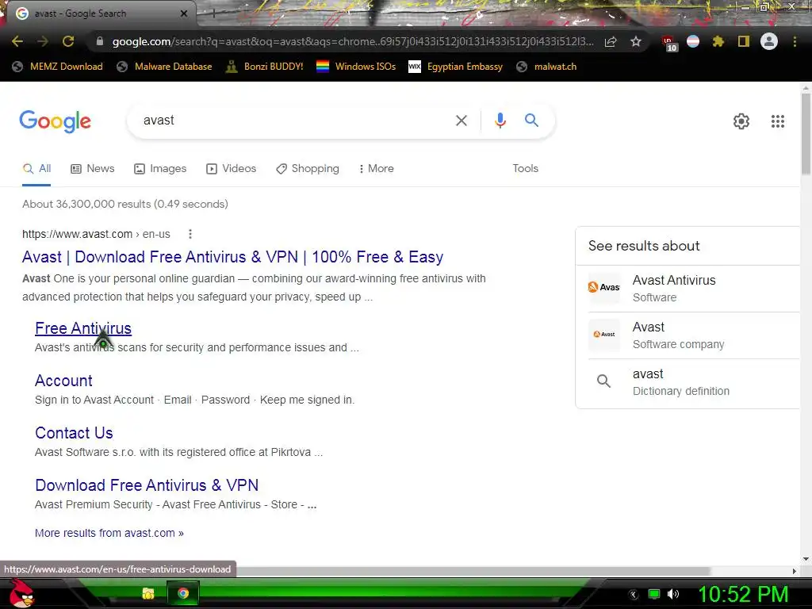
Task: Open the file explorer taskbar icon
Action: click(x=148, y=593)
